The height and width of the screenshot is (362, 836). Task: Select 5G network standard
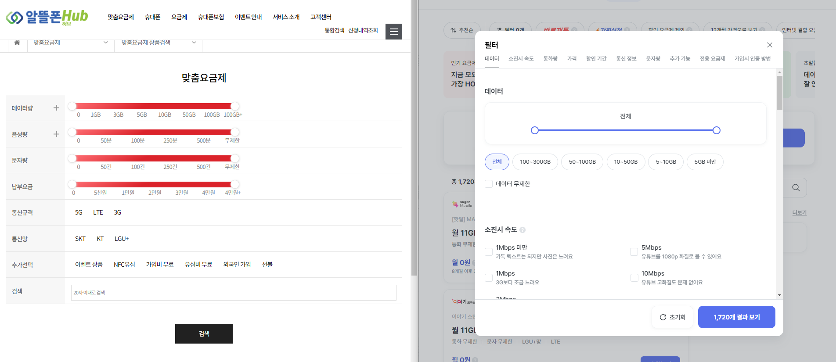pyautogui.click(x=79, y=212)
